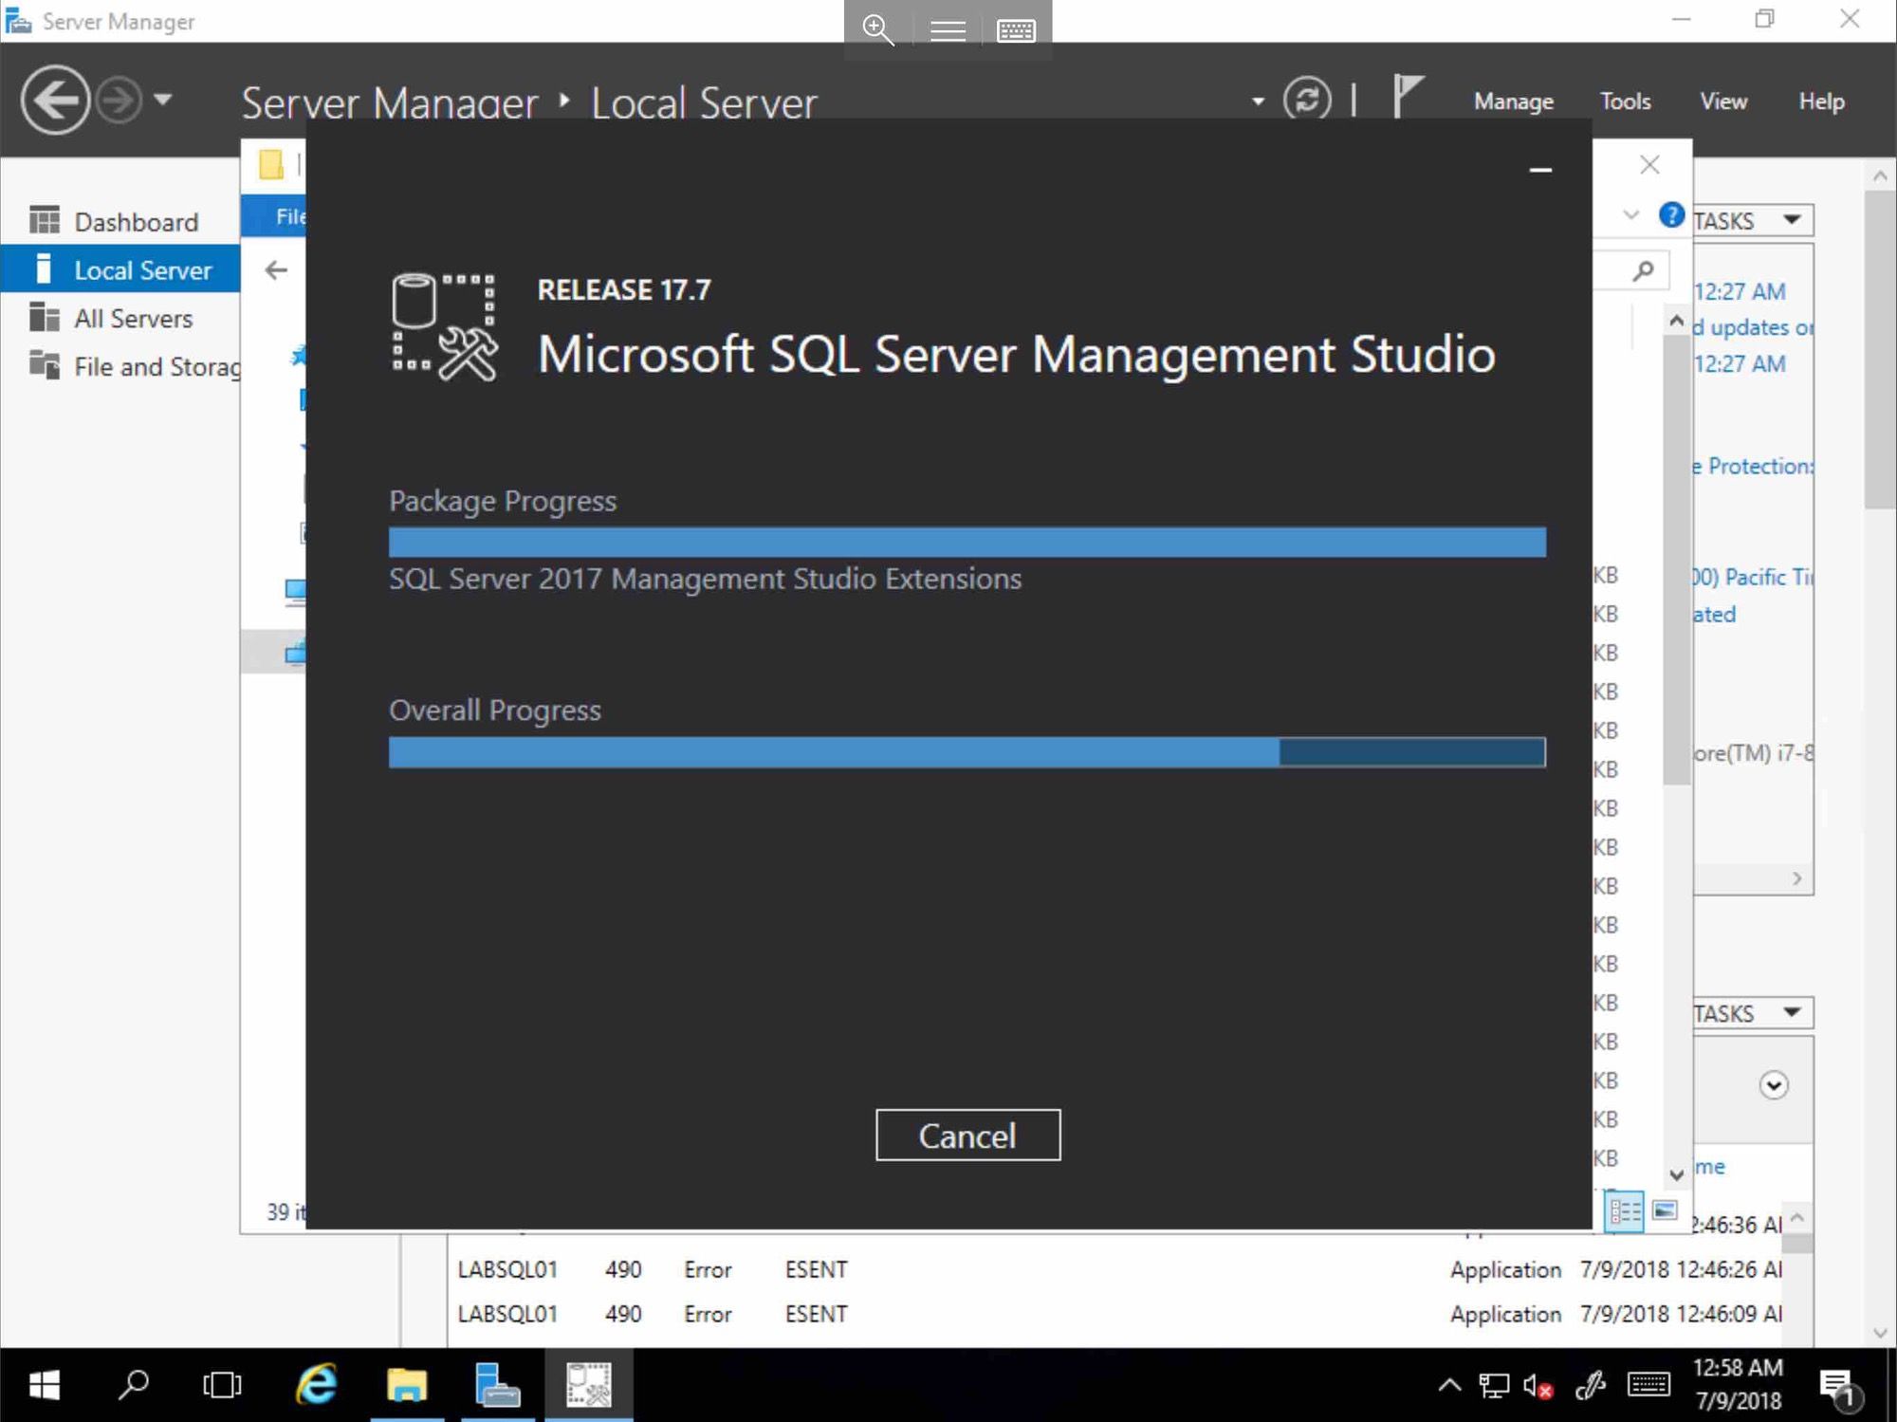Switch to Server Manager taskbar button
1897x1422 pixels.
[498, 1386]
